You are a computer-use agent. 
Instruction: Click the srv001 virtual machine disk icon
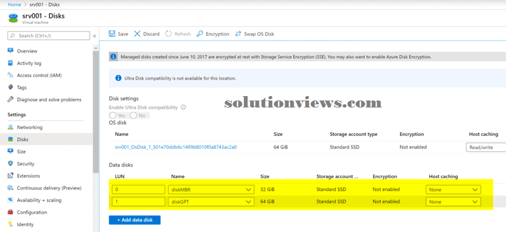pos(13,18)
